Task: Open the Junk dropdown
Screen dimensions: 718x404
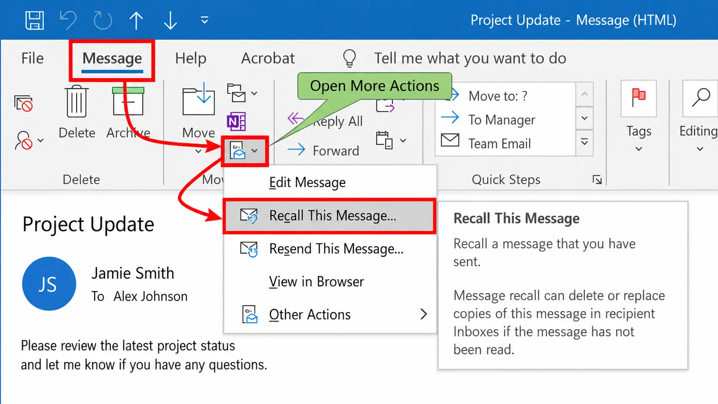Action: [x=29, y=140]
